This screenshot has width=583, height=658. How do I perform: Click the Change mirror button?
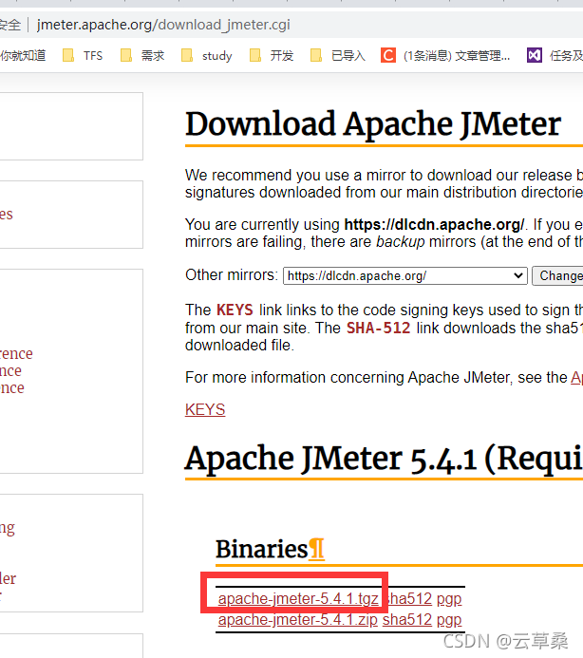[x=557, y=275]
